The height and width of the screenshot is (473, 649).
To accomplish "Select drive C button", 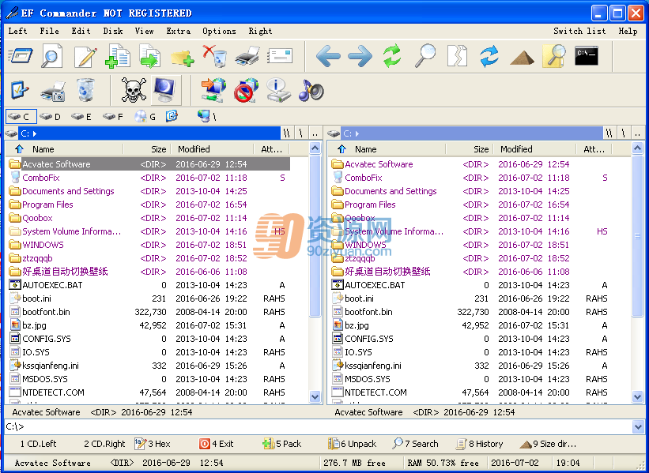I will [x=21, y=117].
